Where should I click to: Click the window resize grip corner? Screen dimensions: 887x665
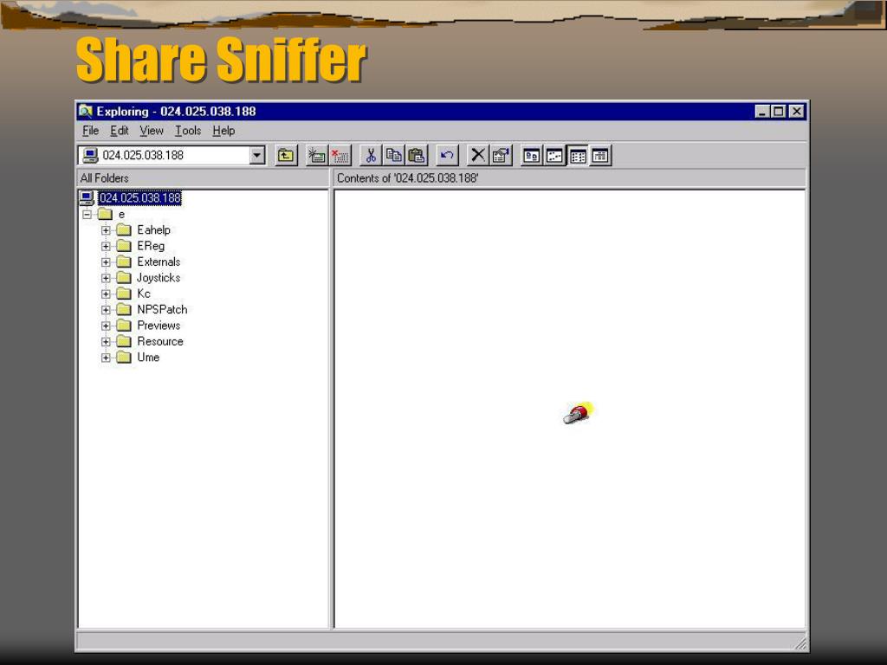point(800,643)
